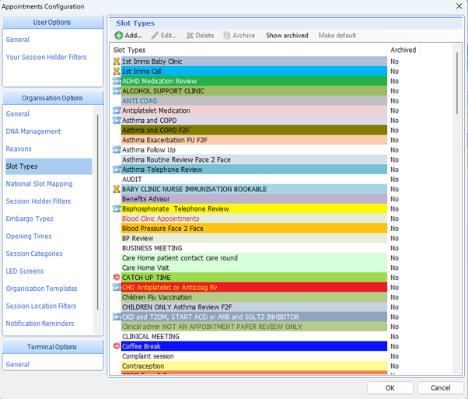Click telephone icon beside Antiplatelet Medication
The width and height of the screenshot is (468, 399).
[x=117, y=110]
